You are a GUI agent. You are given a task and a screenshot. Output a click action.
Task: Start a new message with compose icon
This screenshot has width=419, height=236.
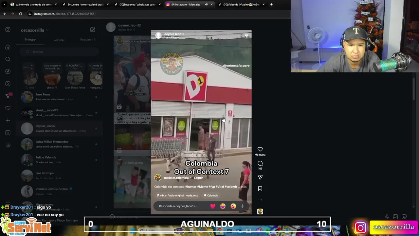point(93,29)
